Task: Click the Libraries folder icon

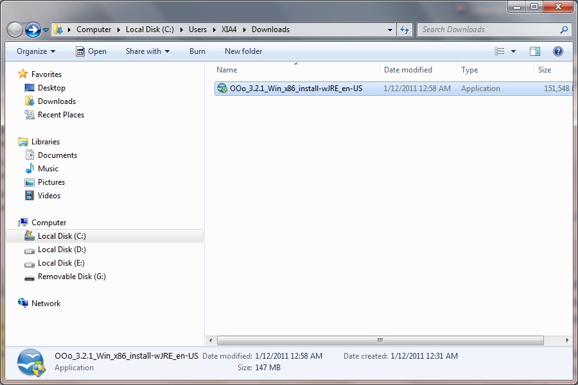Action: point(23,142)
